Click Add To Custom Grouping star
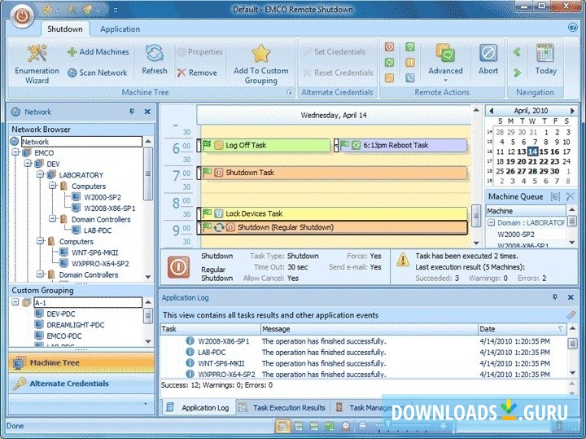 pyautogui.click(x=261, y=64)
